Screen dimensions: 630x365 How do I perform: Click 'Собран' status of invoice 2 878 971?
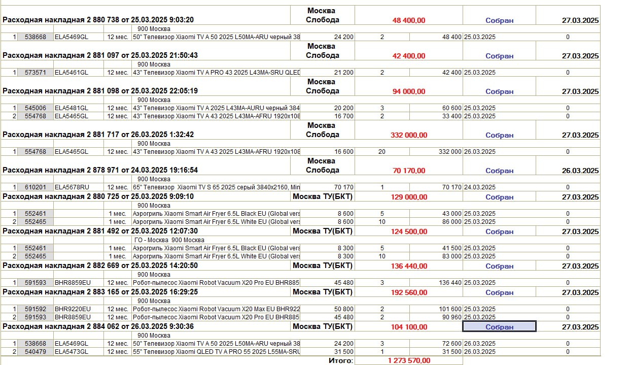tap(500, 171)
